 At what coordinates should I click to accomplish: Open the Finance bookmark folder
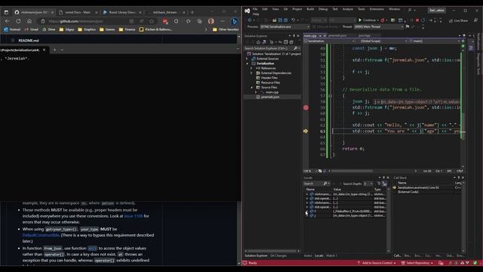[x=127, y=29]
